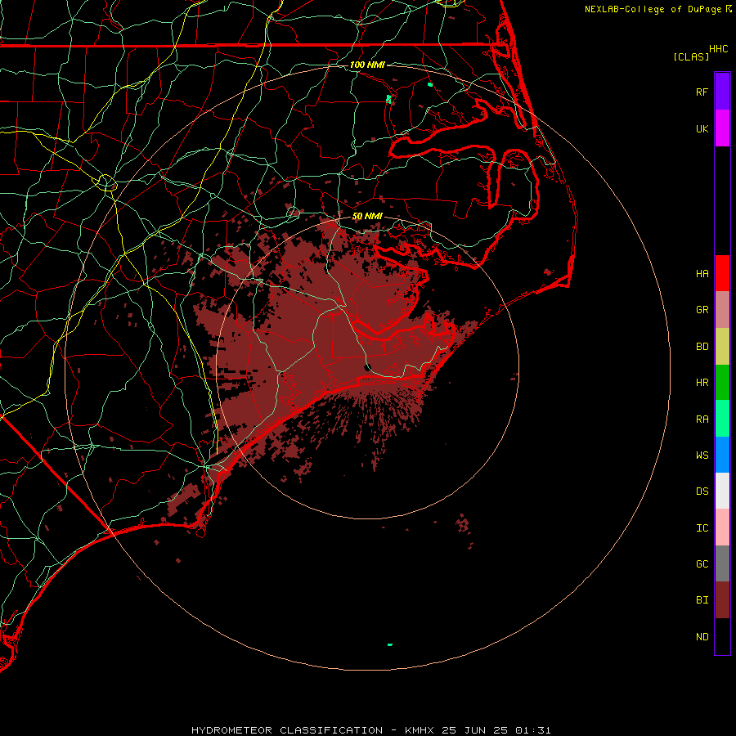Select the GR pink legend swatch

coord(722,309)
